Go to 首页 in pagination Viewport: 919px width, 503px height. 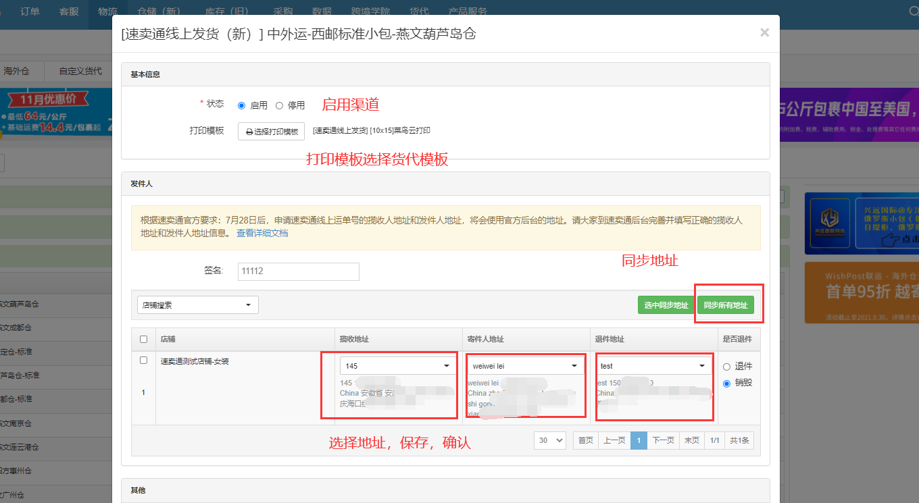pyautogui.click(x=586, y=440)
